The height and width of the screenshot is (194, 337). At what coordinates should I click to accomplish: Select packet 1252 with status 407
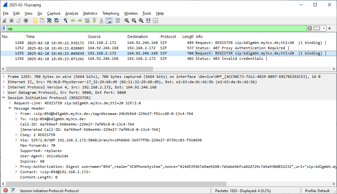coord(168,48)
